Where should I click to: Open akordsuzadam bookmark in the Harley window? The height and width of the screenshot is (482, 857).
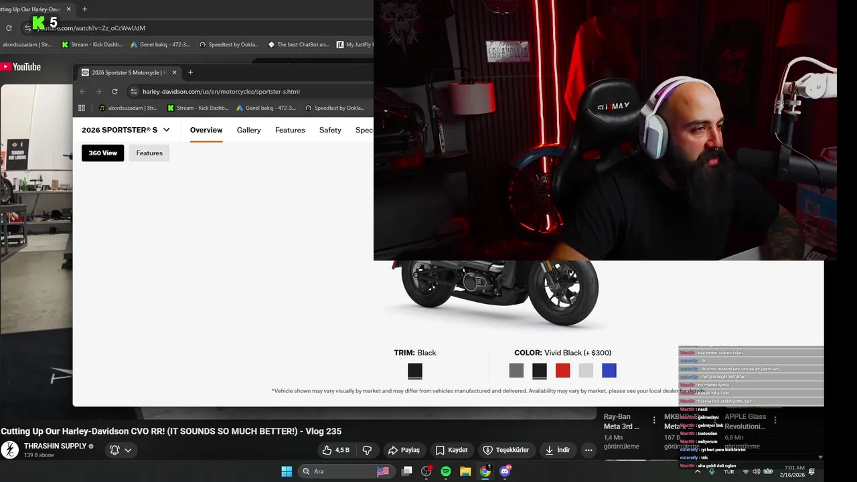tap(129, 108)
